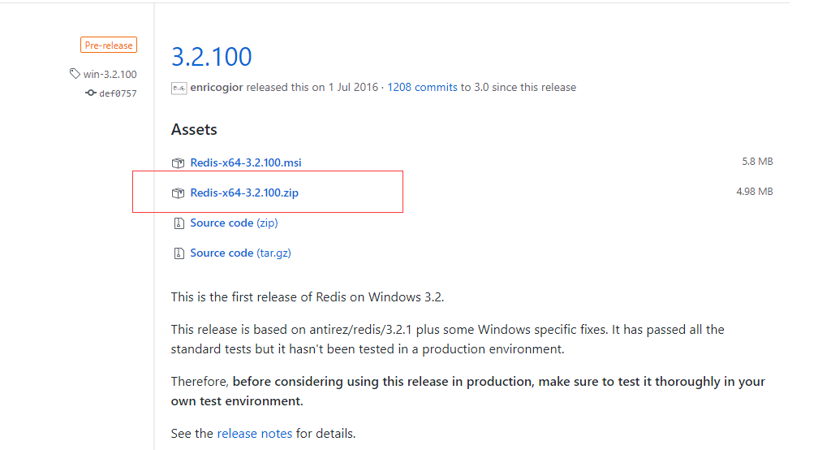
Task: Open the 3.2.100 release title
Action: pyautogui.click(x=211, y=57)
